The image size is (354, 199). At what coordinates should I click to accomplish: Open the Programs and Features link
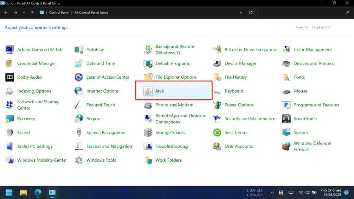point(316,105)
